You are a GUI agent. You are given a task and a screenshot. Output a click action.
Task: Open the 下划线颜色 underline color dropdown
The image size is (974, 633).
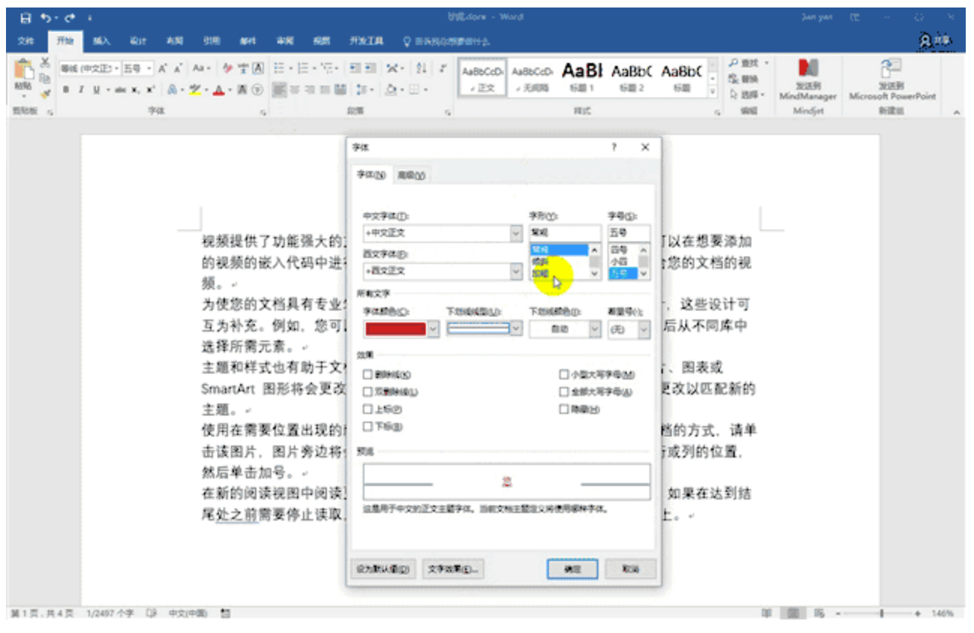[x=595, y=328]
